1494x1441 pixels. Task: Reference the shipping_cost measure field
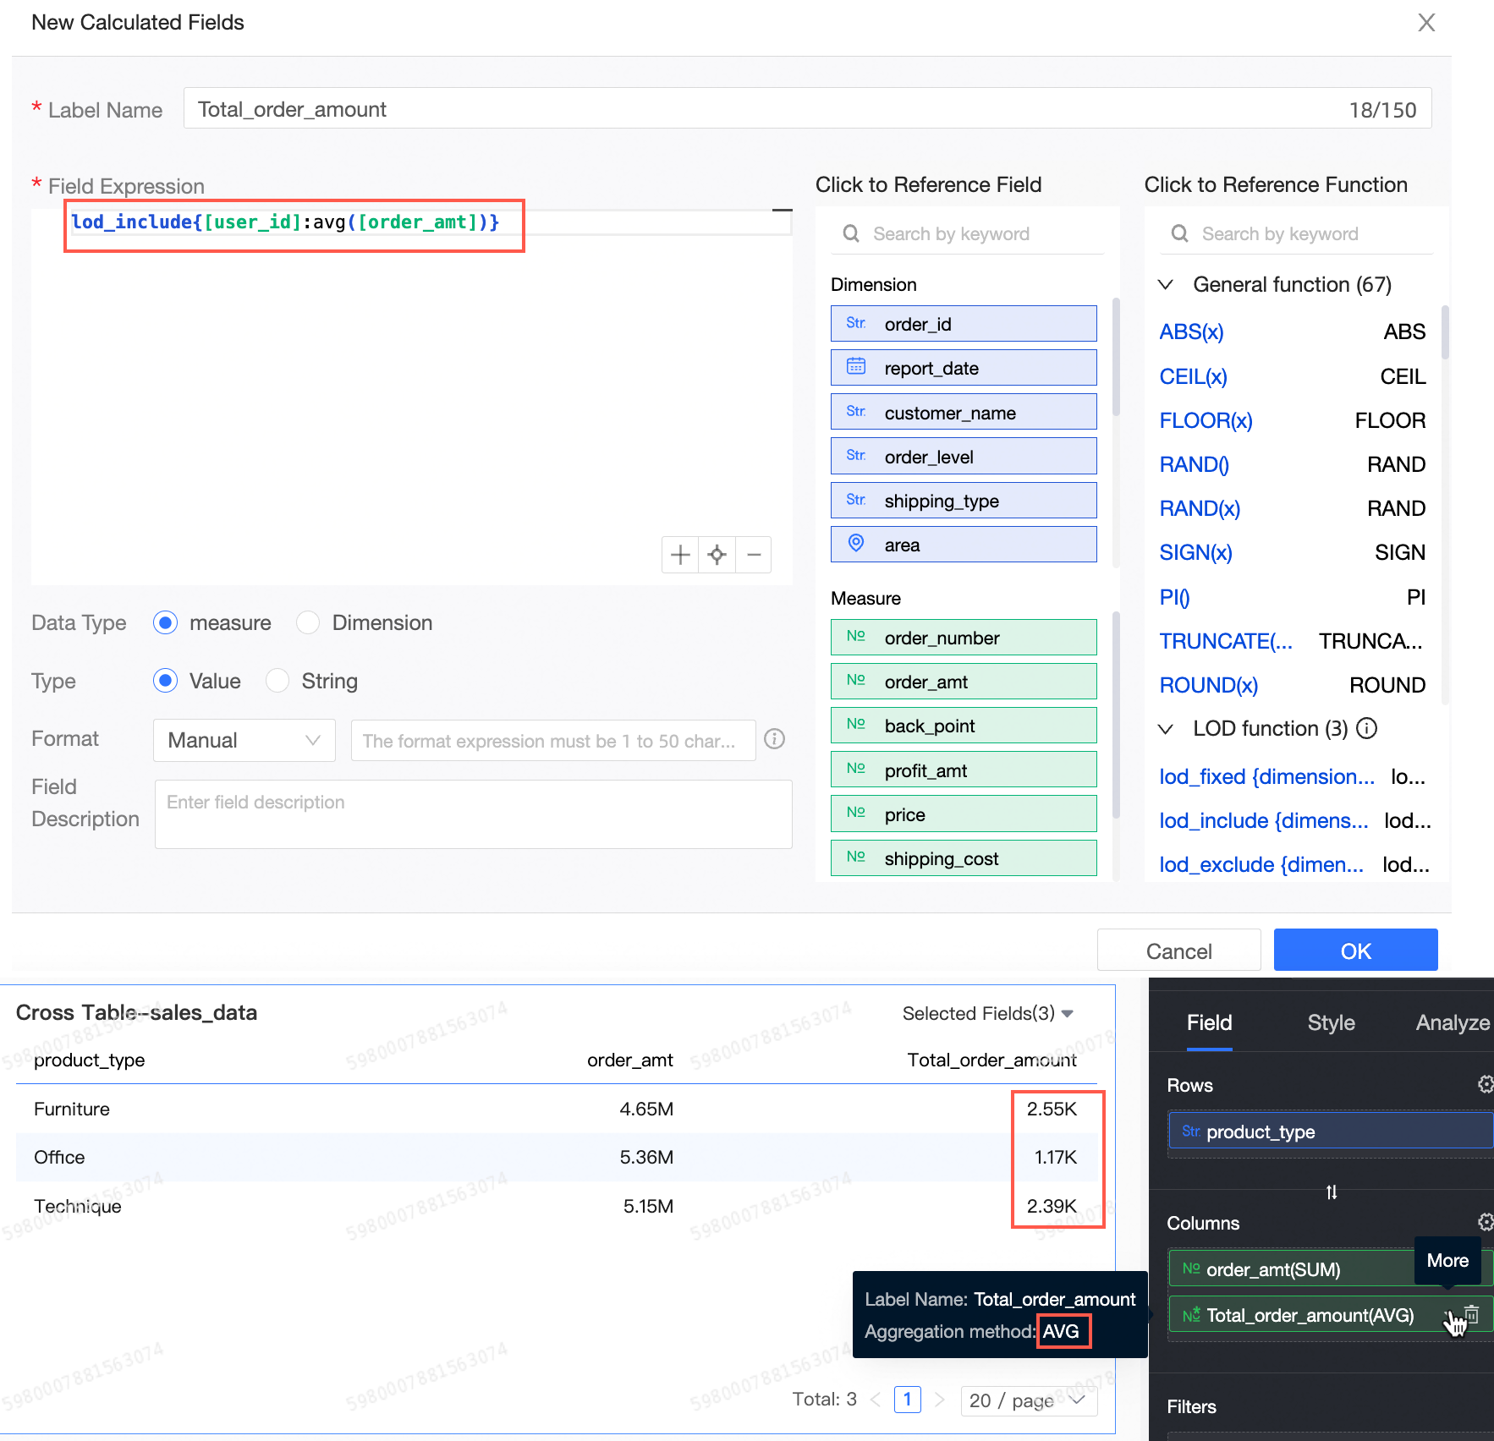point(964,857)
